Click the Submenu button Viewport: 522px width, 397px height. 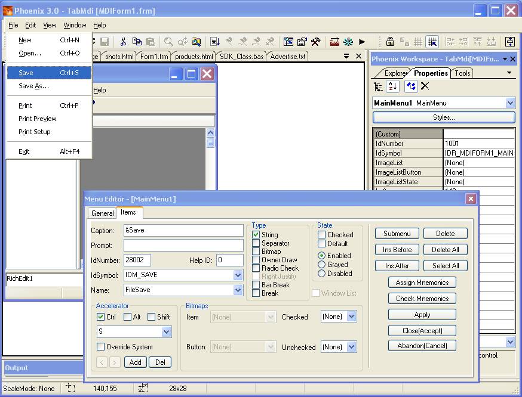pos(397,234)
